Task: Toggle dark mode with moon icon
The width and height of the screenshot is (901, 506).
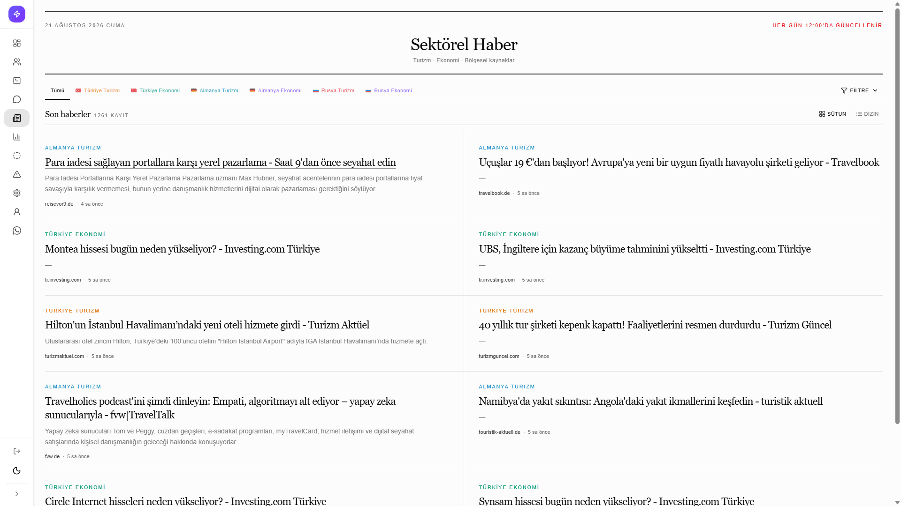Action: (17, 471)
